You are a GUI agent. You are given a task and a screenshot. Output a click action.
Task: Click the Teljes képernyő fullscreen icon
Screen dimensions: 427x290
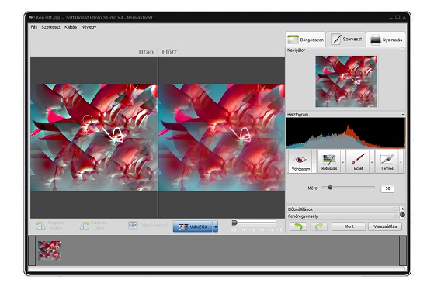(133, 225)
